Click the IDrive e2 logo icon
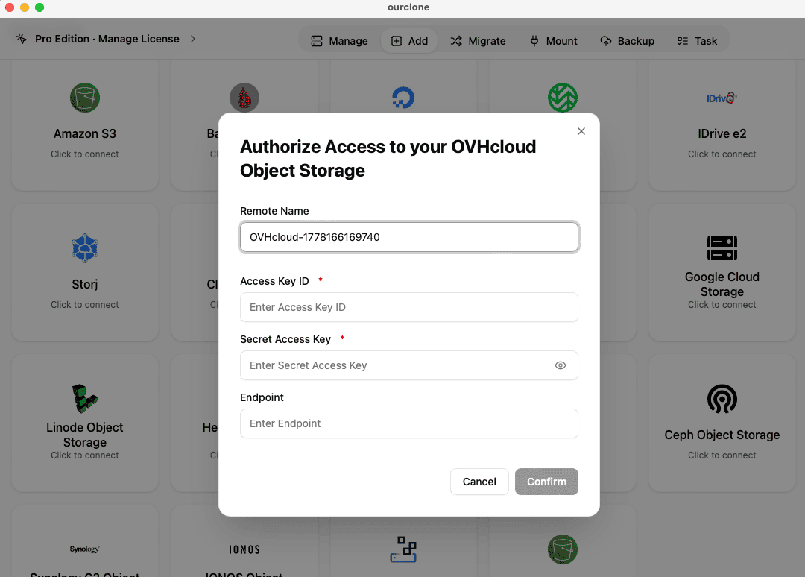805x577 pixels. [722, 98]
